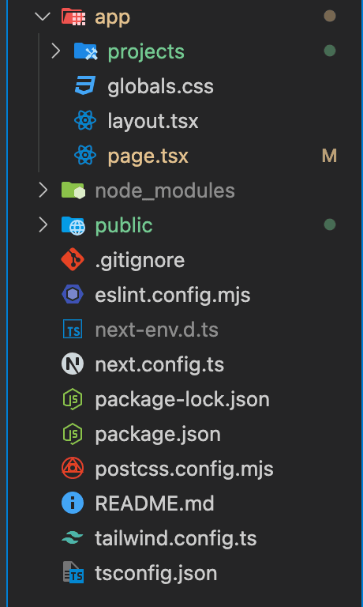Click the red app folder icon
363x607 pixels.
[73, 17]
